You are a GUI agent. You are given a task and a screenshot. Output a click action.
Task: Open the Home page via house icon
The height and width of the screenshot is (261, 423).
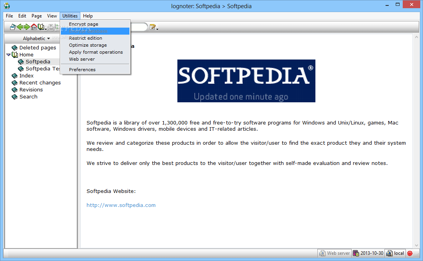pos(34,27)
